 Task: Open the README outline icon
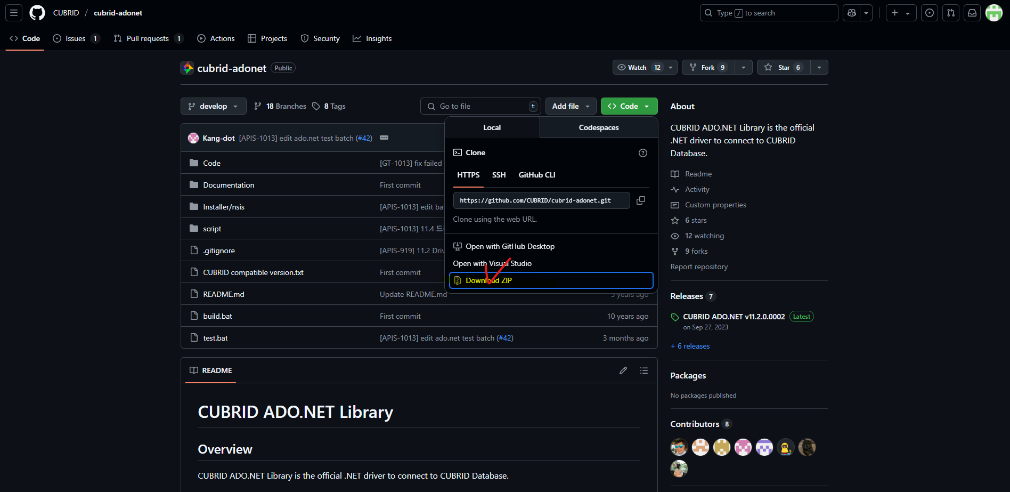pos(644,370)
